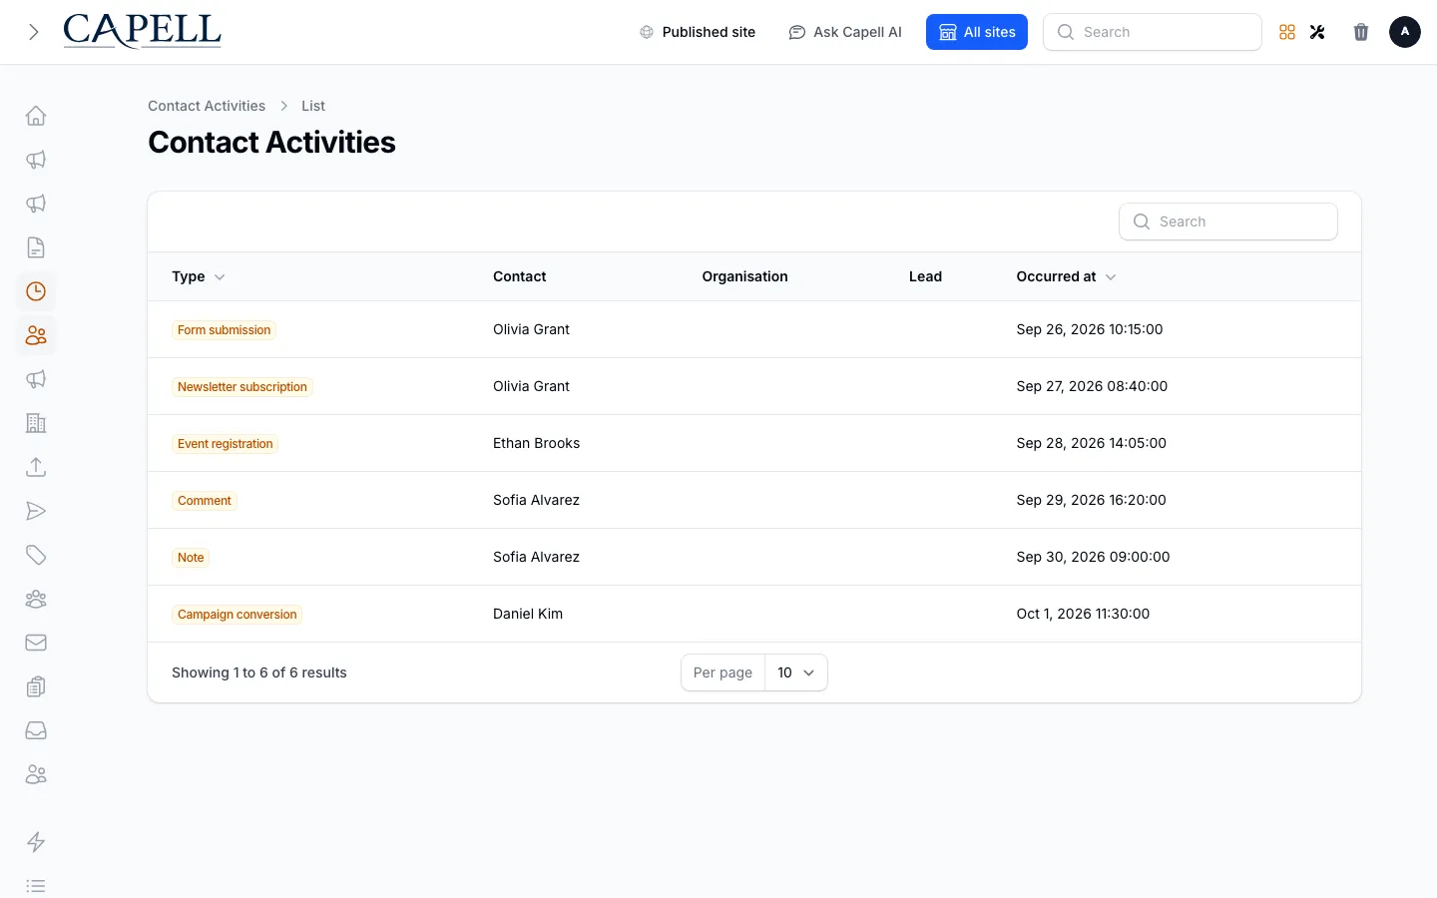Click the Capell logo

(x=142, y=31)
